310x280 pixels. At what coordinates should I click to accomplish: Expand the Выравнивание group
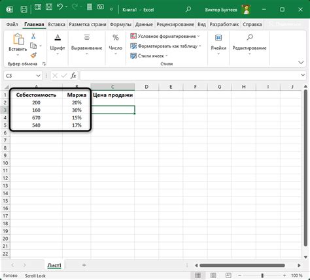[x=86, y=44]
